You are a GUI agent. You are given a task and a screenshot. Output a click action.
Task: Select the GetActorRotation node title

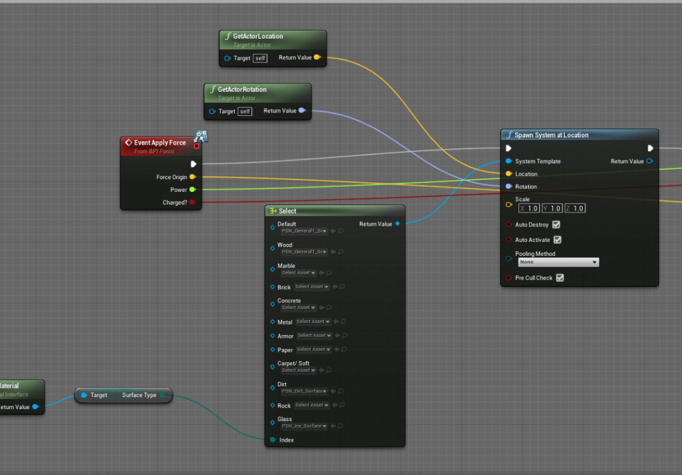[242, 89]
